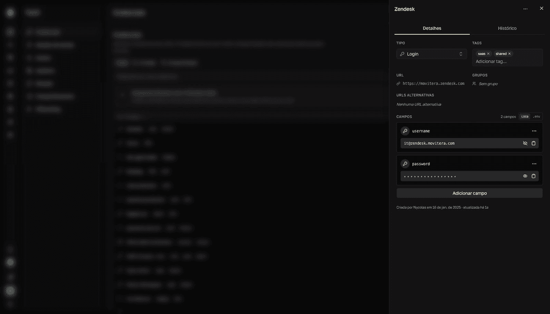Screen dimensions: 550x314
Task: Open the movitera.zendesk.com URL link
Action: [x=433, y=84]
